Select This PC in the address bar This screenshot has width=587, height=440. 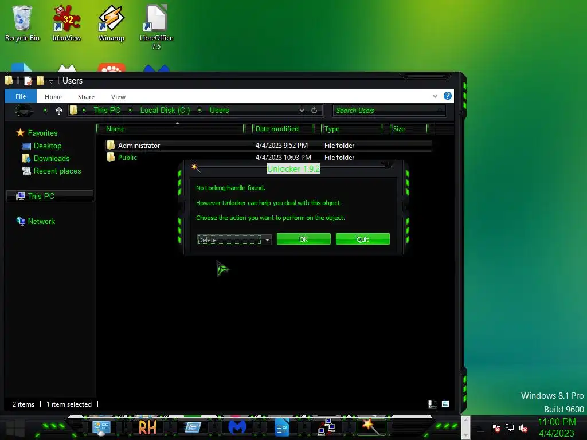pos(107,110)
